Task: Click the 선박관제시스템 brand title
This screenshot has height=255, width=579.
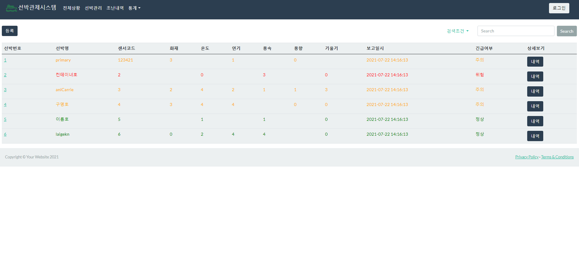Action: click(37, 8)
